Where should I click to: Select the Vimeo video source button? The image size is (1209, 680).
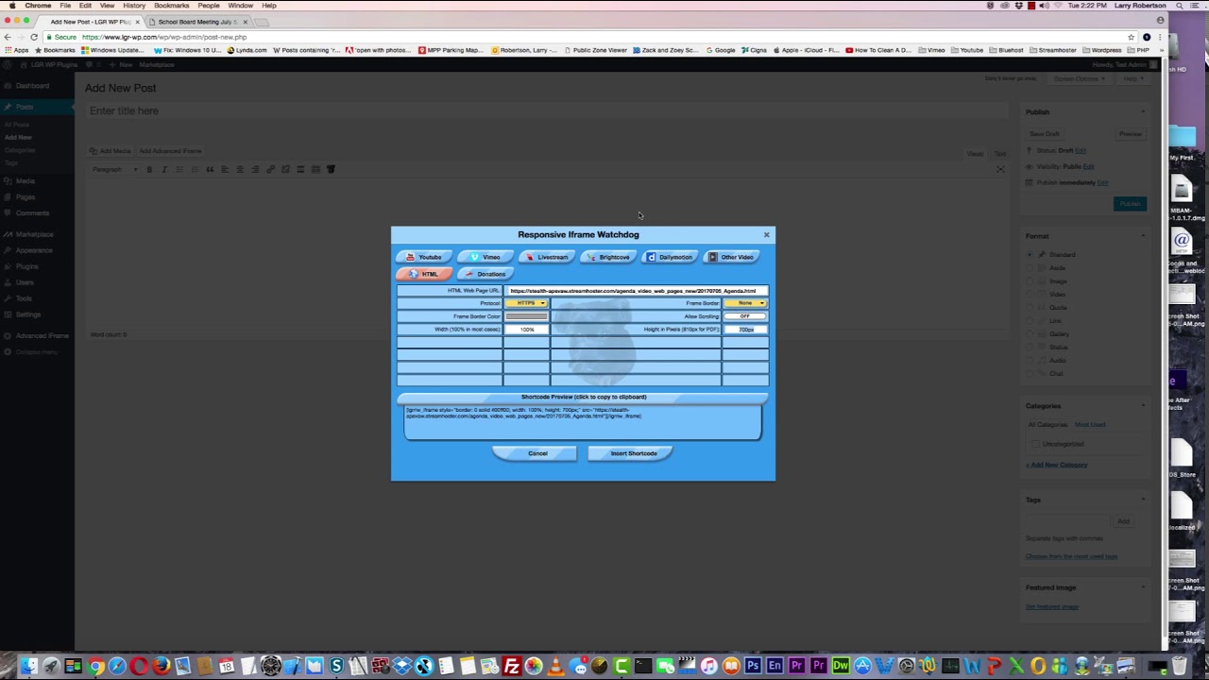coord(485,257)
